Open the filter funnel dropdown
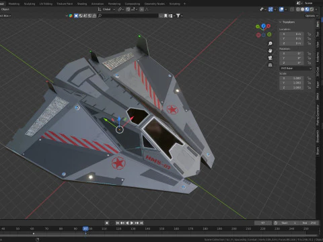The height and width of the screenshot is (242, 323). pos(179,15)
